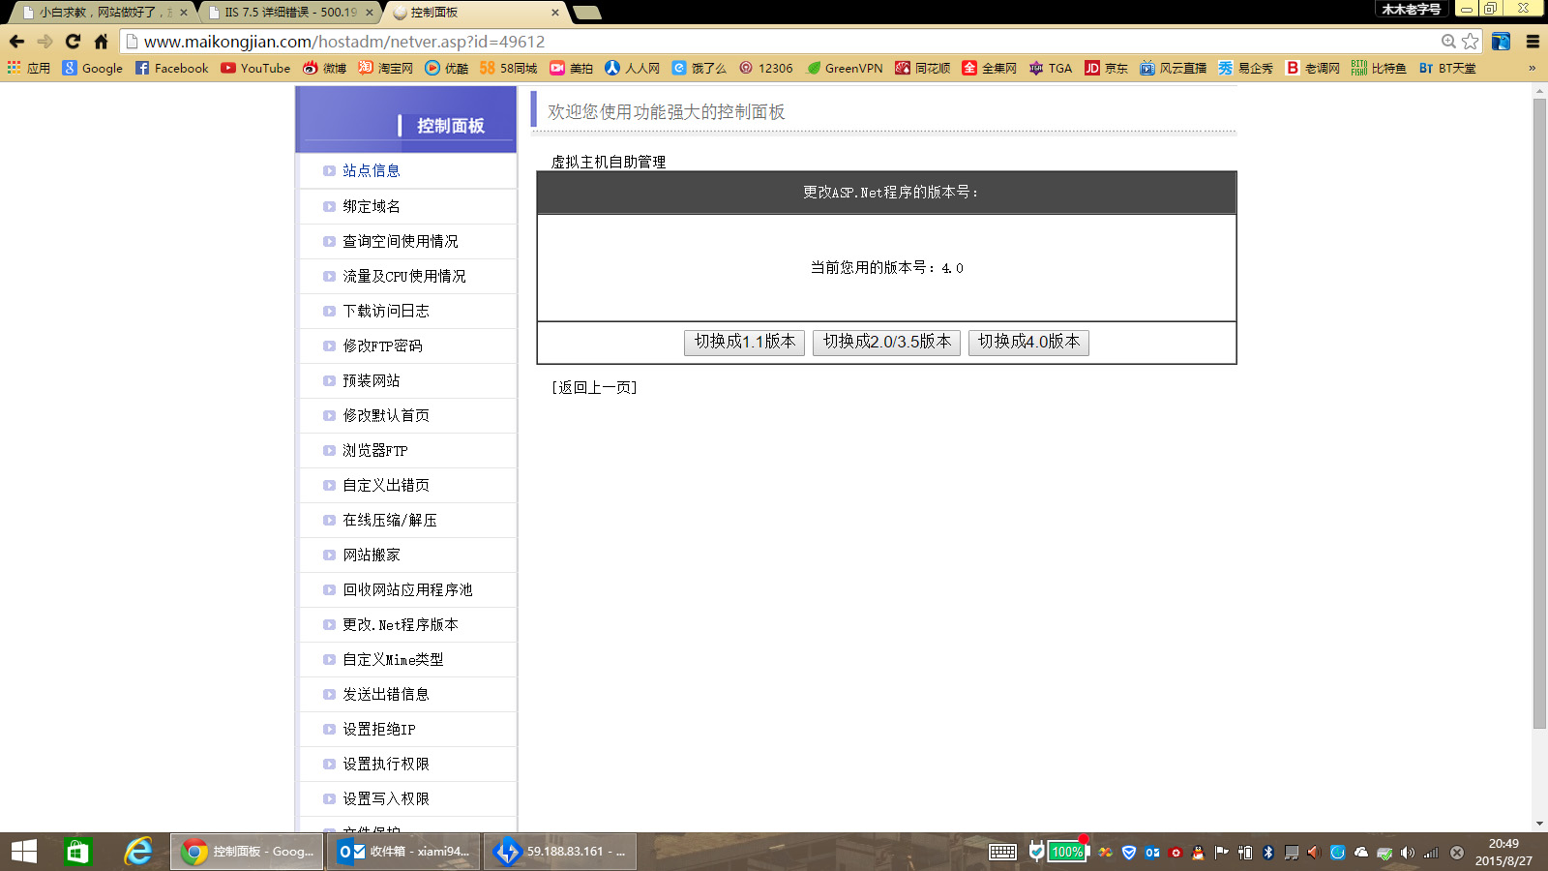Open the Chrome menu hamburger icon
The height and width of the screenshot is (871, 1548).
click(1533, 42)
